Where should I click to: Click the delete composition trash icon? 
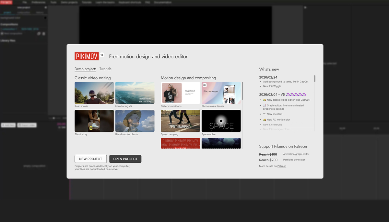(x=44, y=34)
